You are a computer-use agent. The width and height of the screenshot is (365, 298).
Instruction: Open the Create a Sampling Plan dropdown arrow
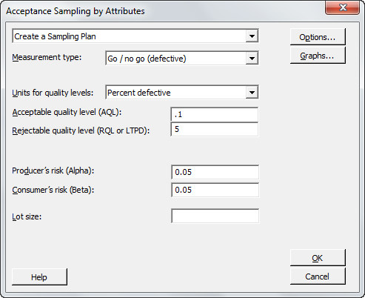click(x=252, y=36)
